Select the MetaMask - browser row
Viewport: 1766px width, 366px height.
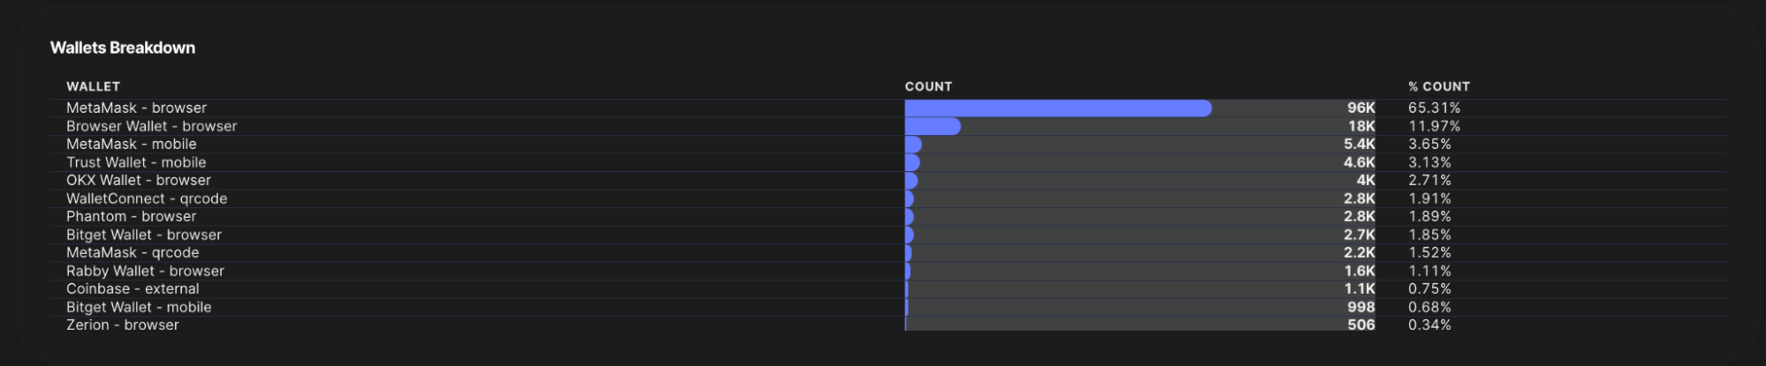(x=888, y=108)
